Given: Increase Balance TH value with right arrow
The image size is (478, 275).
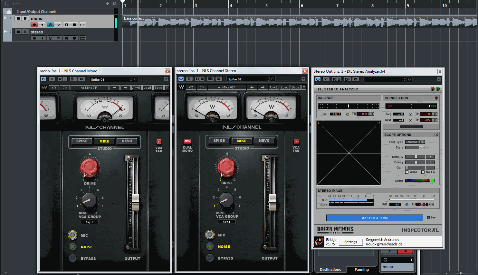Looking at the screenshot, I should click(373, 114).
